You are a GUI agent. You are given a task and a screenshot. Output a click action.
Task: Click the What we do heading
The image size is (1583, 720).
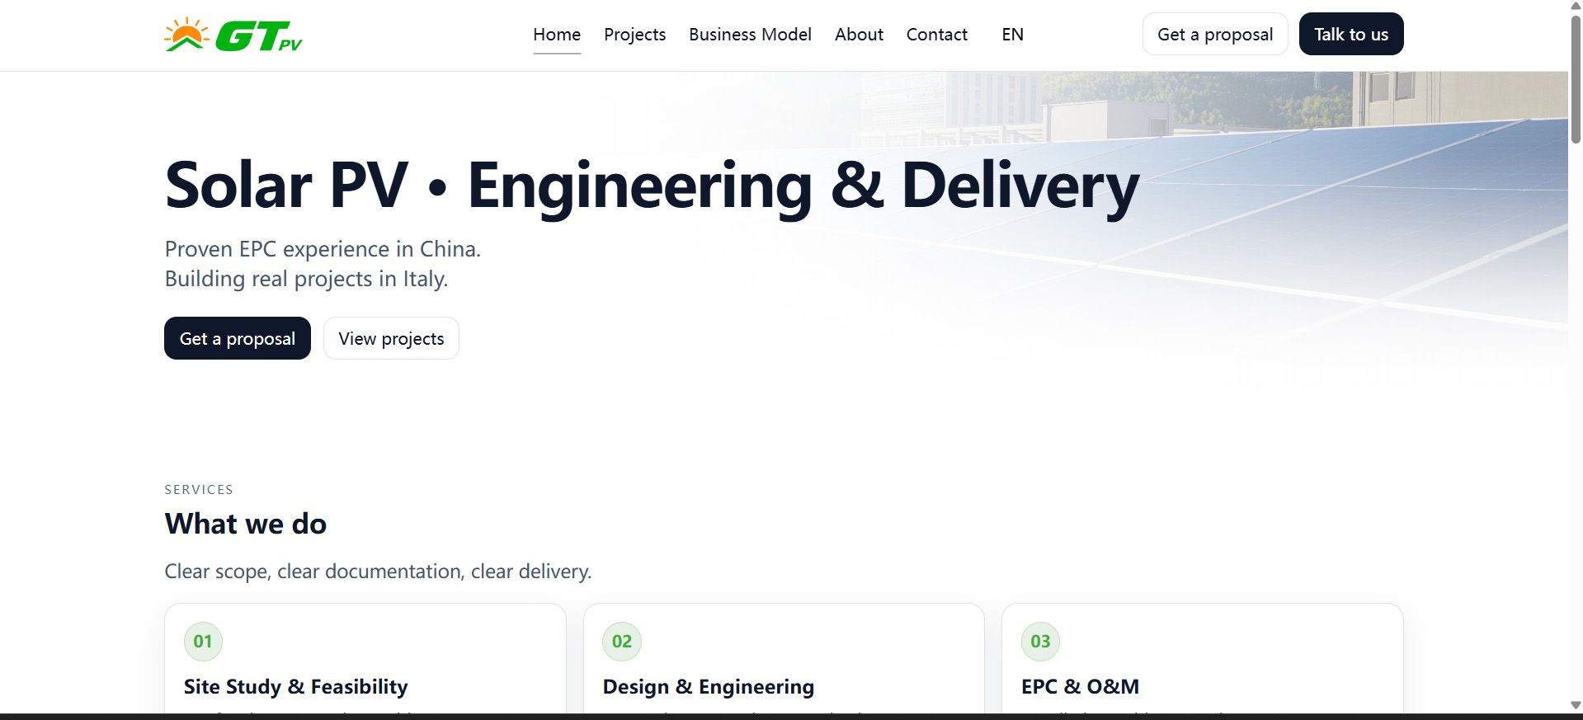pos(246,524)
